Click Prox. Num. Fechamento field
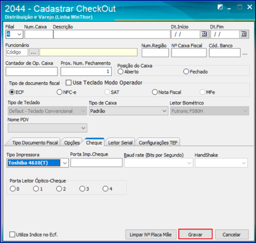Viewport: 256px width, 243px height. pos(86,71)
